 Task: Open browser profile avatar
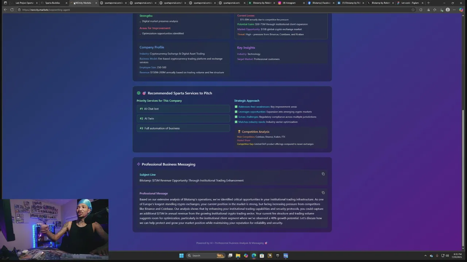pos(448,10)
